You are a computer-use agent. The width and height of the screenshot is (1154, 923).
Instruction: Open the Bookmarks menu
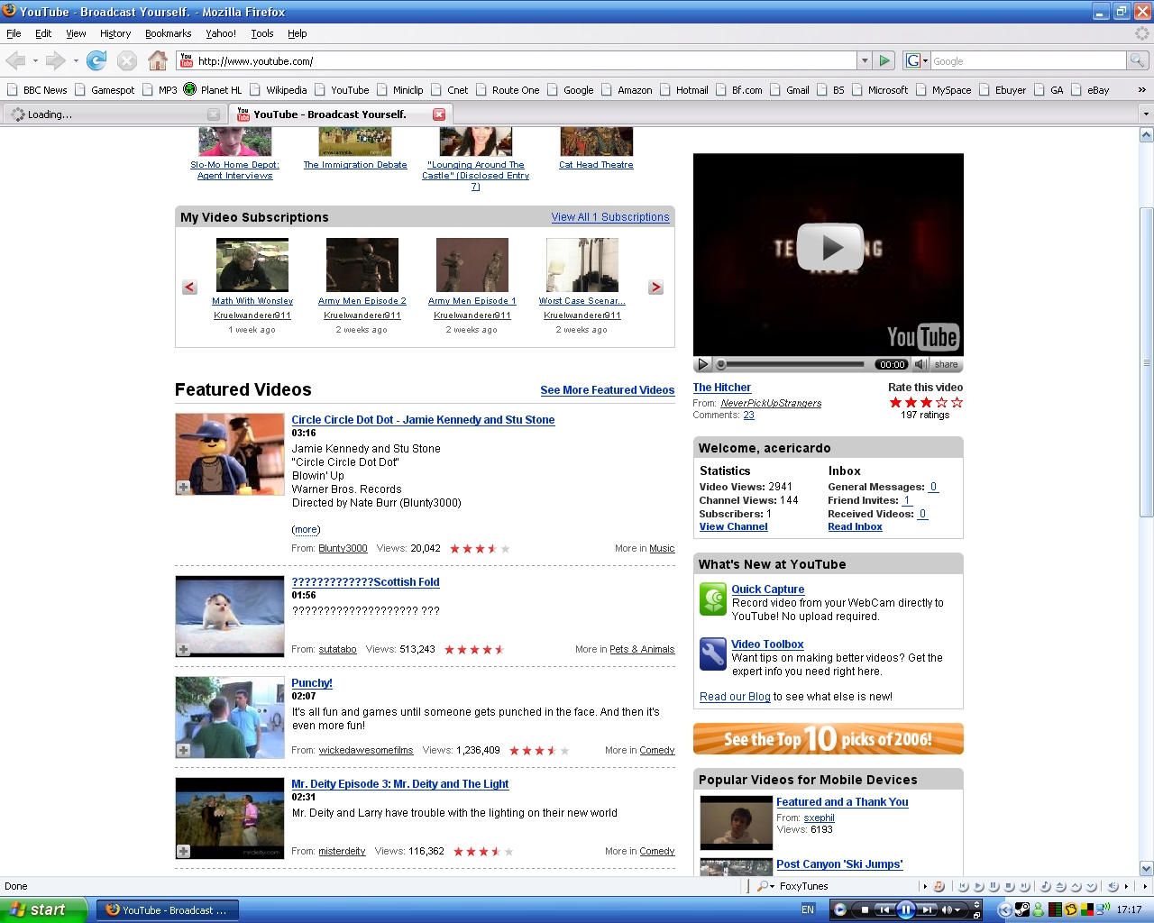tap(169, 33)
